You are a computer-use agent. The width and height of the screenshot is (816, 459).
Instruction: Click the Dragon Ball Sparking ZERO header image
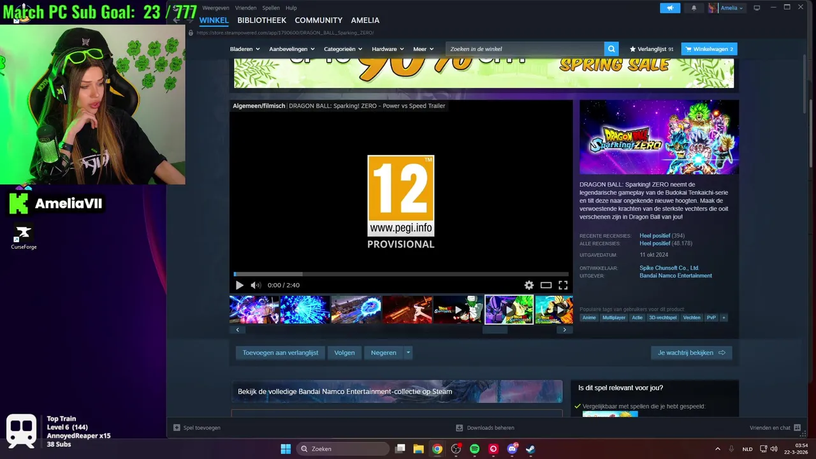tap(659, 137)
